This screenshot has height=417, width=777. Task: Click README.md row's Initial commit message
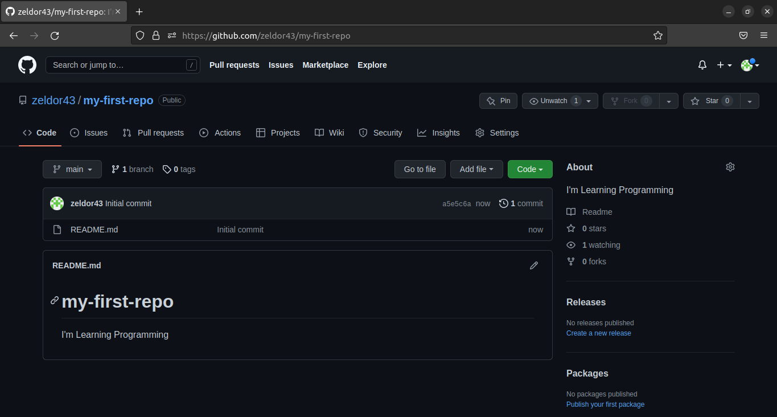240,230
